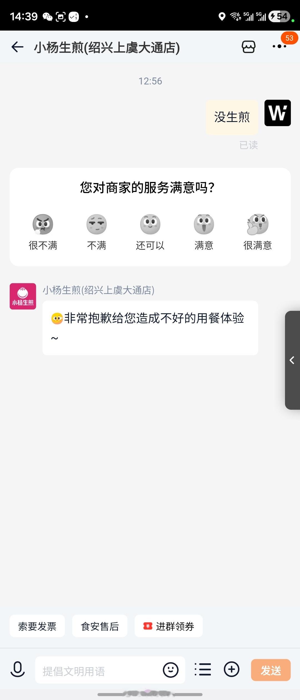Tap the 小杨生煎 merchant avatar
Viewport: 300px width, 700px height.
click(x=23, y=296)
